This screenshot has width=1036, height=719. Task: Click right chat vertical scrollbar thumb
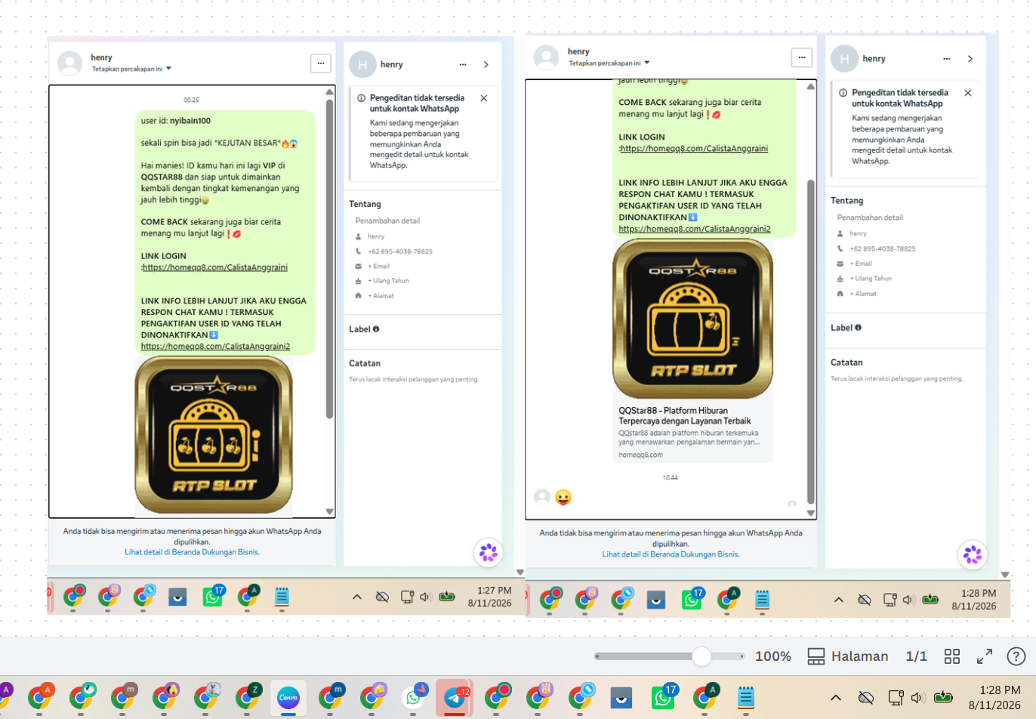[x=811, y=341]
